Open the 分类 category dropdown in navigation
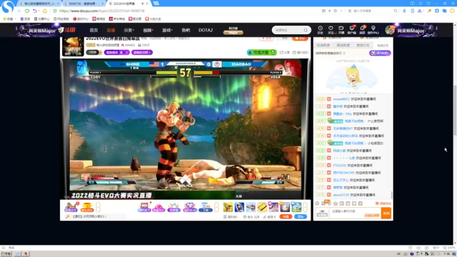This screenshot has height=257, width=457. [x=129, y=30]
